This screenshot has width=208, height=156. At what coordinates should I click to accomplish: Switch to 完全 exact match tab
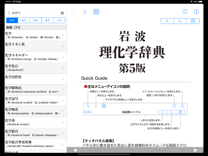36,21
